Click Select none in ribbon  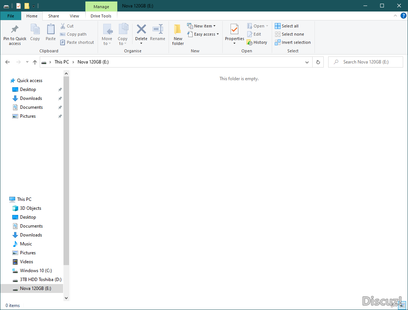289,34
